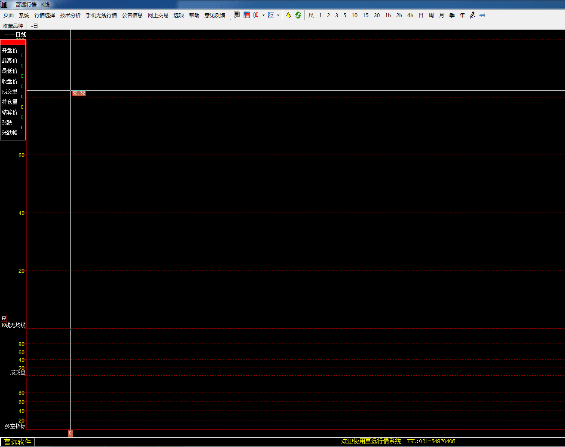Viewport: 565px width, 447px height.
Task: Click the blue back arrow icon
Action: click(482, 15)
